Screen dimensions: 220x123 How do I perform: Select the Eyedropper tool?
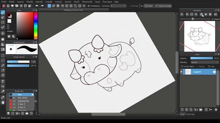tap(3, 97)
